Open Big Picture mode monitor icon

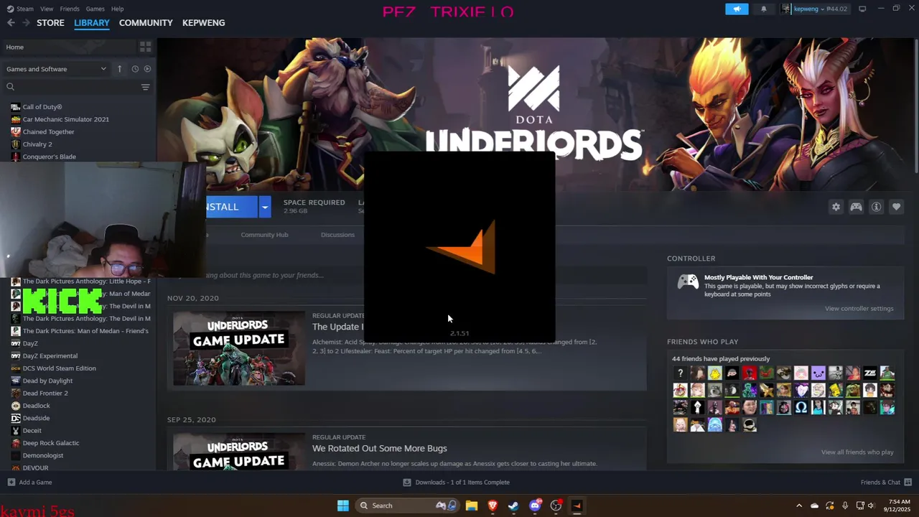[x=862, y=9]
